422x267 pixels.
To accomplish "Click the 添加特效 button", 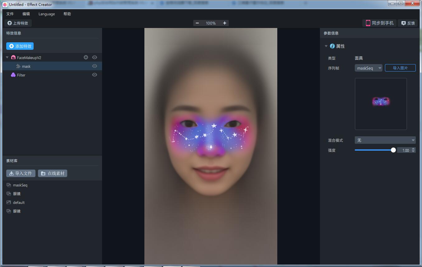I will pos(20,46).
